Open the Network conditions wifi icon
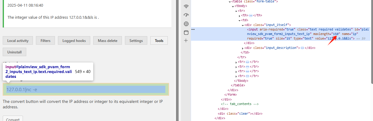Viewport: 373px width, 121px height. tap(186, 6)
